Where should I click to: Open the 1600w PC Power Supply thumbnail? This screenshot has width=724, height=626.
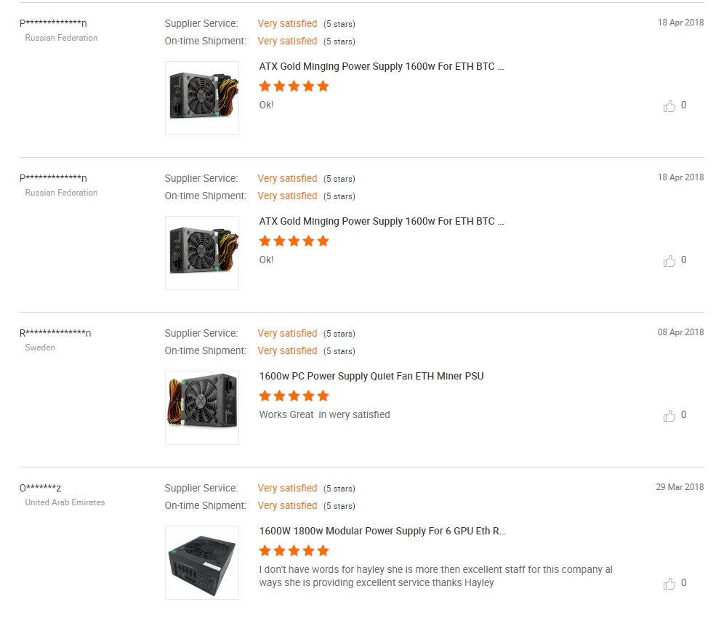point(202,408)
